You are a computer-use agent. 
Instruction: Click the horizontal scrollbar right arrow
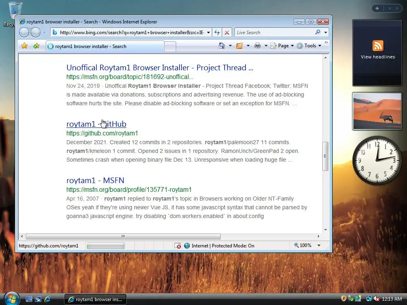(318, 236)
